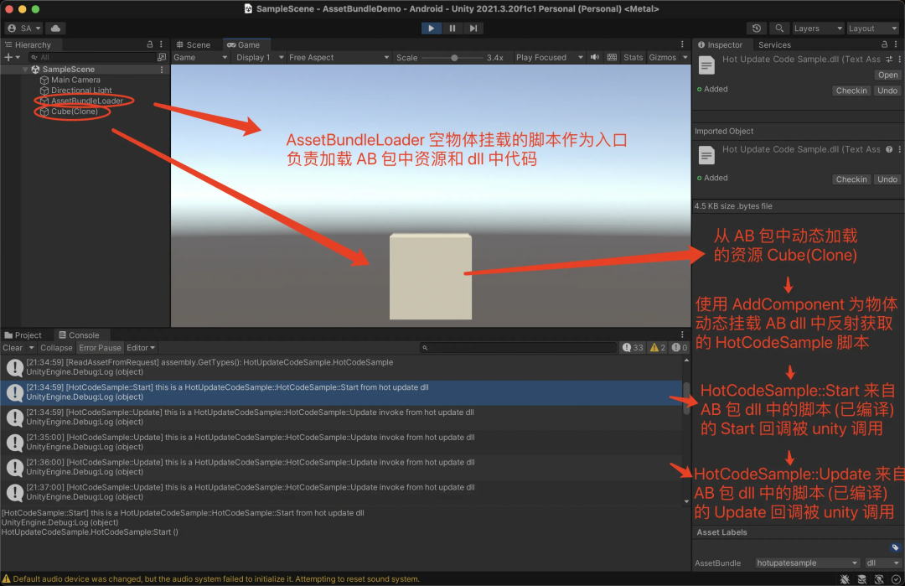
Task: Open the Game view three-dot menu
Action: point(682,44)
